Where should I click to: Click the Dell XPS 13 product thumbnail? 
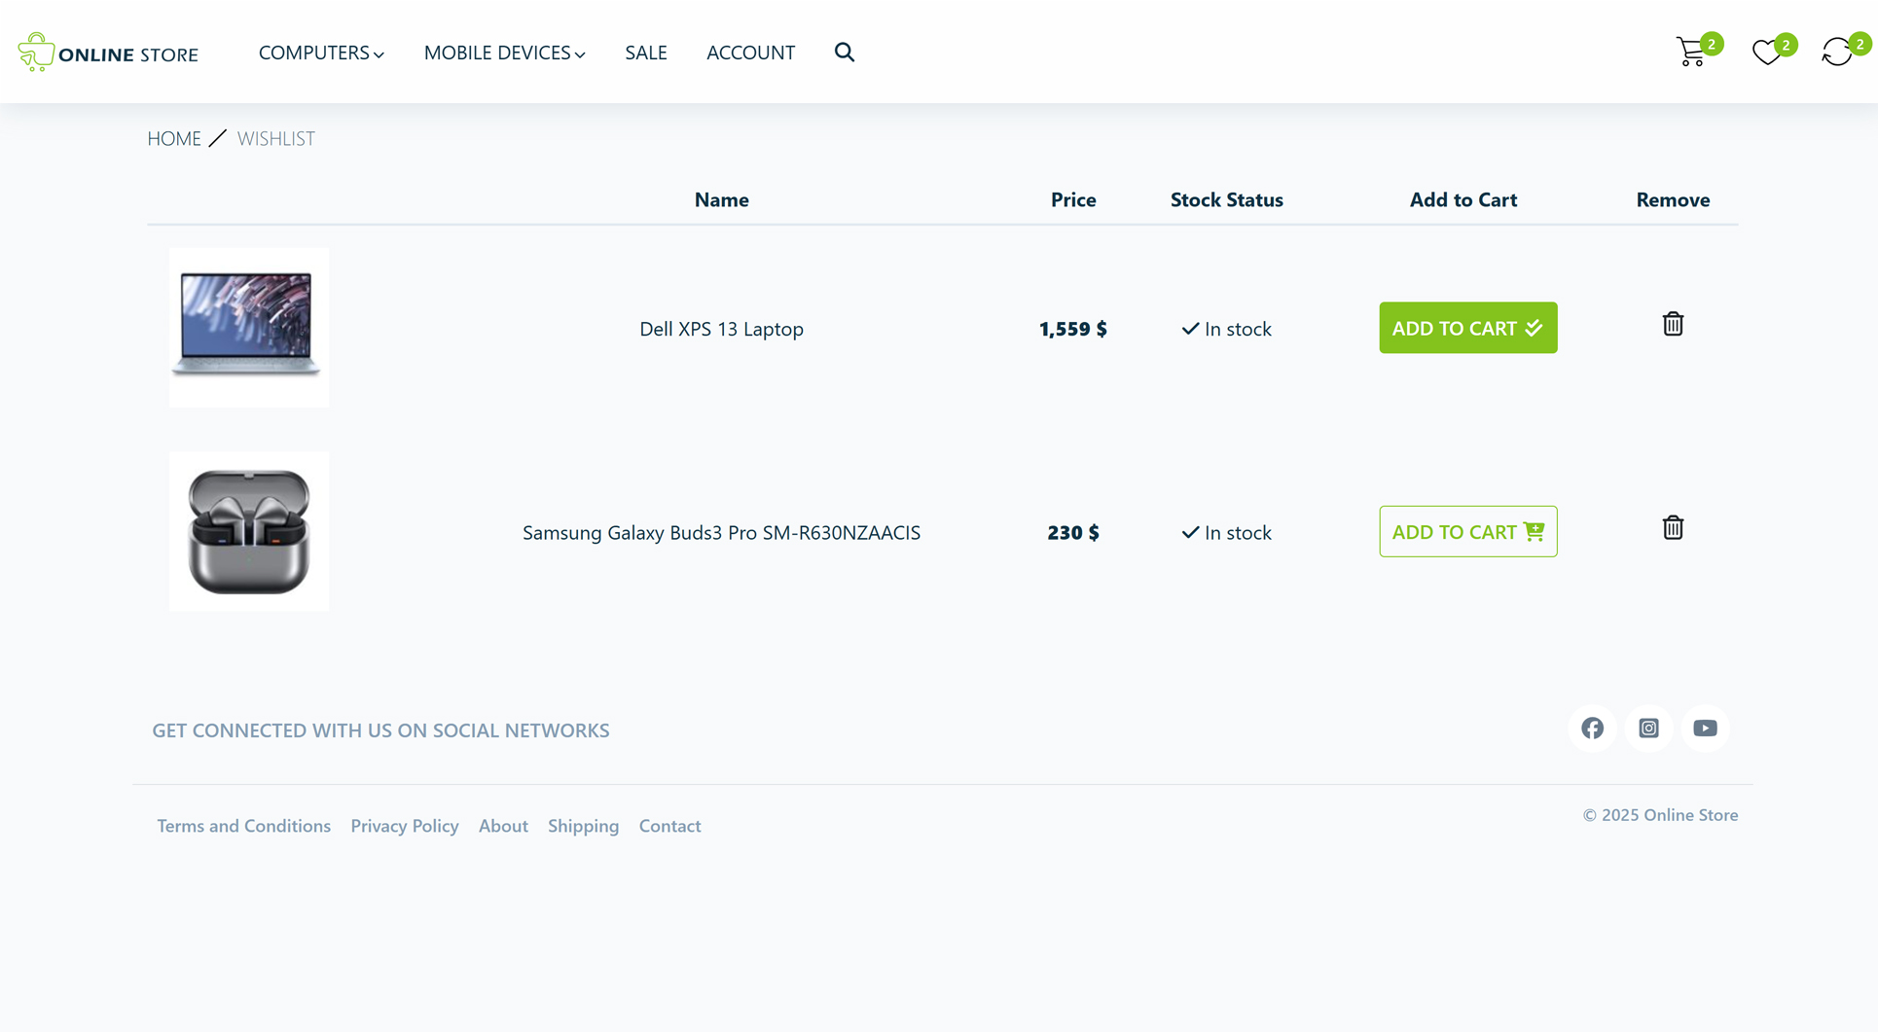tap(248, 327)
